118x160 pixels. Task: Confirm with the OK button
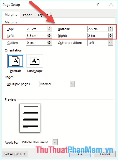click(x=80, y=154)
